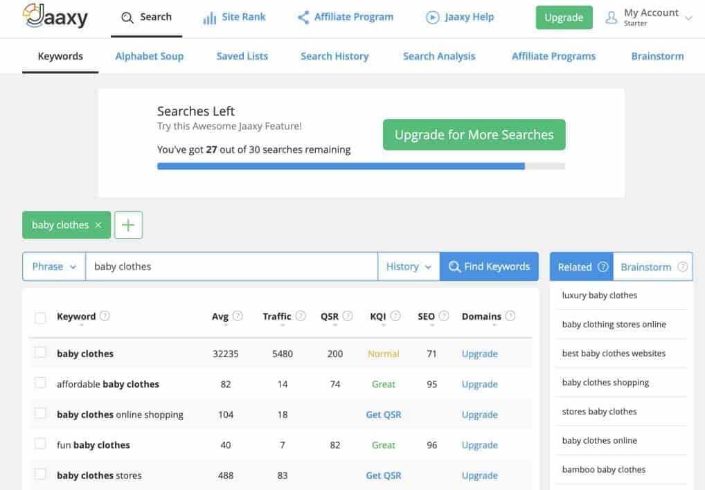The height and width of the screenshot is (490, 705).
Task: Open the History dropdown in search bar
Action: [x=409, y=266]
